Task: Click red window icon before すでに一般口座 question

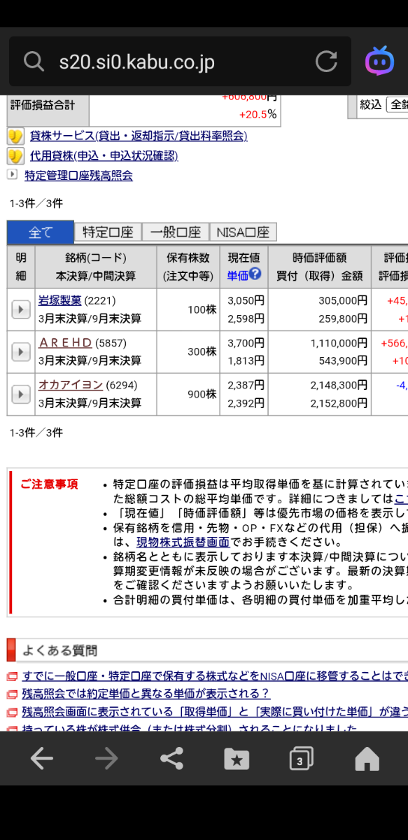Action: pyautogui.click(x=11, y=676)
